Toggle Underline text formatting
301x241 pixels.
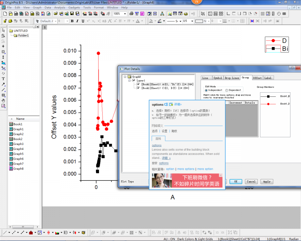click(83, 21)
